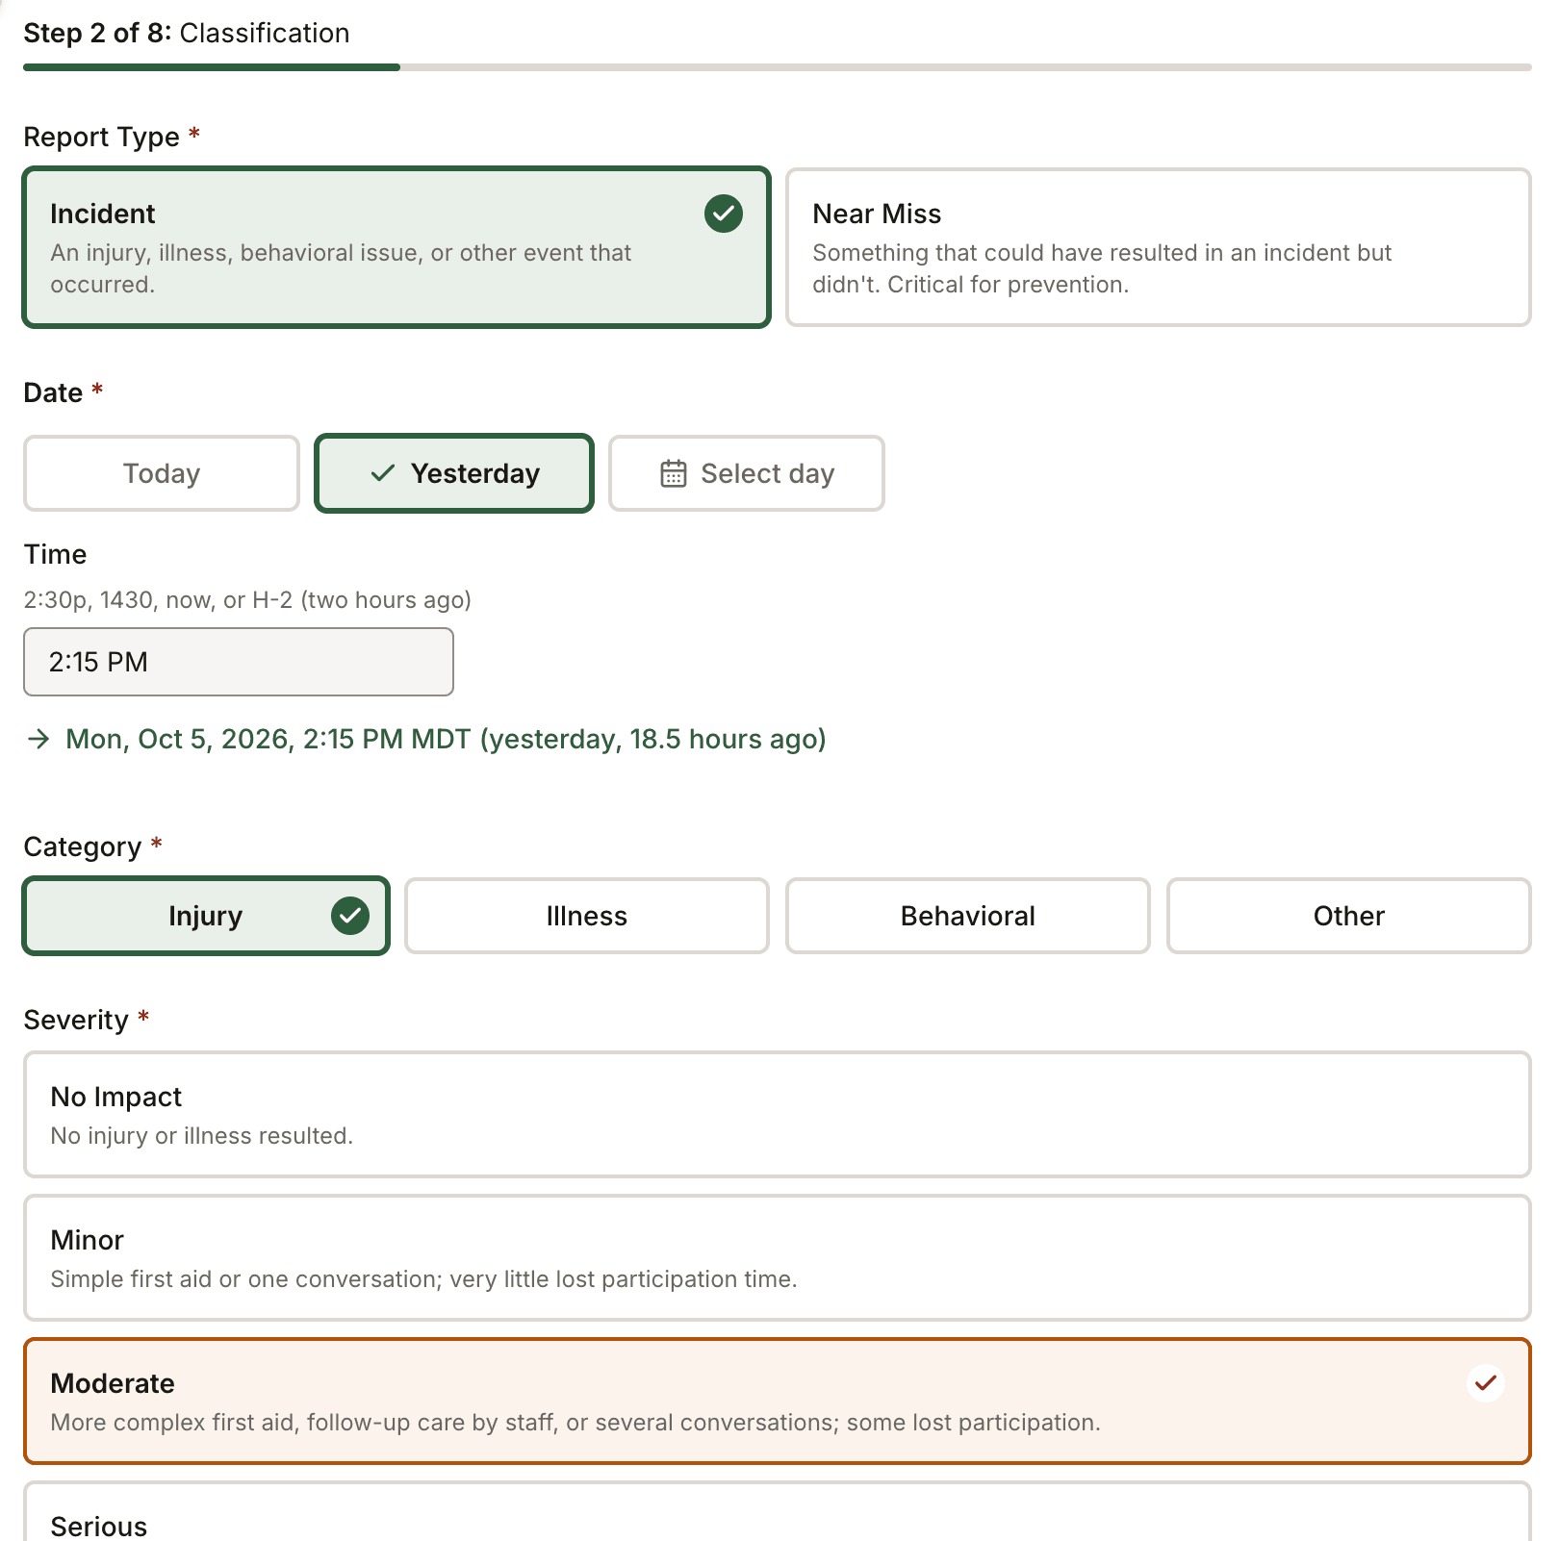
Task: Pick the Illness category
Action: pyautogui.click(x=587, y=916)
